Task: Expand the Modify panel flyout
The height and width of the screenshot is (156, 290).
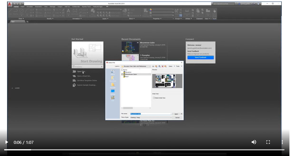Action: pos(50,18)
